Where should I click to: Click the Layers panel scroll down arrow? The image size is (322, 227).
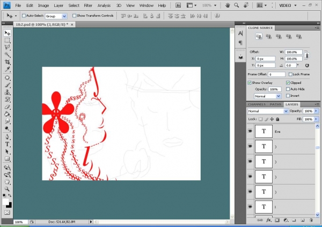pos(318,215)
